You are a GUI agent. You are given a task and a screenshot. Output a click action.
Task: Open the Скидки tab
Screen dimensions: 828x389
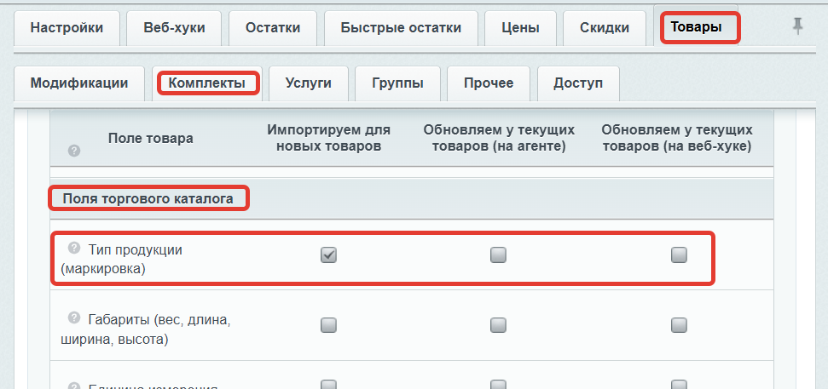click(604, 28)
